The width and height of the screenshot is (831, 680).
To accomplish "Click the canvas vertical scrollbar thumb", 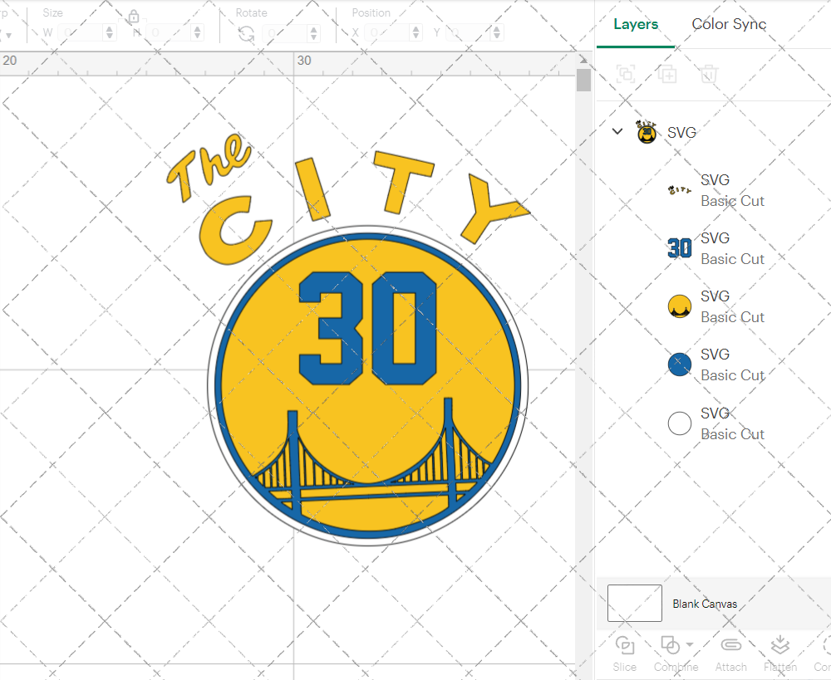I will 583,80.
